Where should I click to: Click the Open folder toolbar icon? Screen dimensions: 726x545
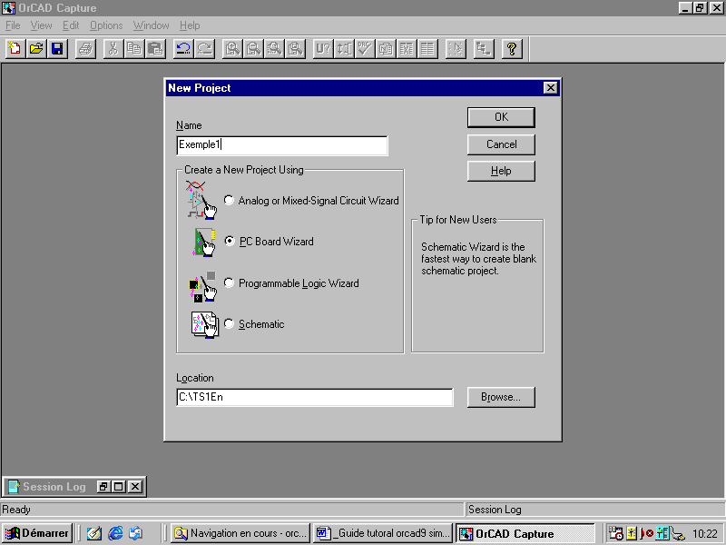(x=36, y=49)
